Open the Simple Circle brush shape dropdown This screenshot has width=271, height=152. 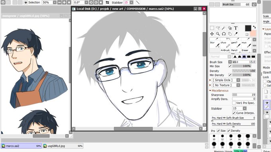(x=238, y=80)
